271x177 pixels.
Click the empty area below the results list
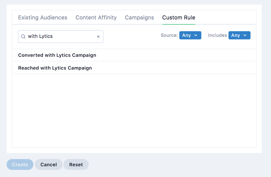pyautogui.click(x=134, y=110)
